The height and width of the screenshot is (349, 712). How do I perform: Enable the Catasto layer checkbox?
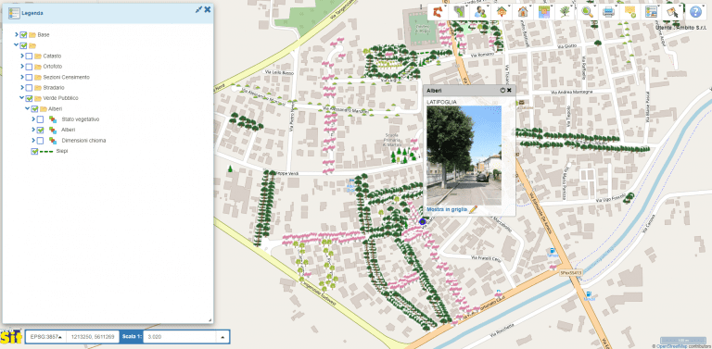pyautogui.click(x=29, y=56)
